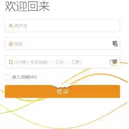Focus the 密码 password input box
The height and width of the screenshot is (129, 129).
click(x=62, y=44)
